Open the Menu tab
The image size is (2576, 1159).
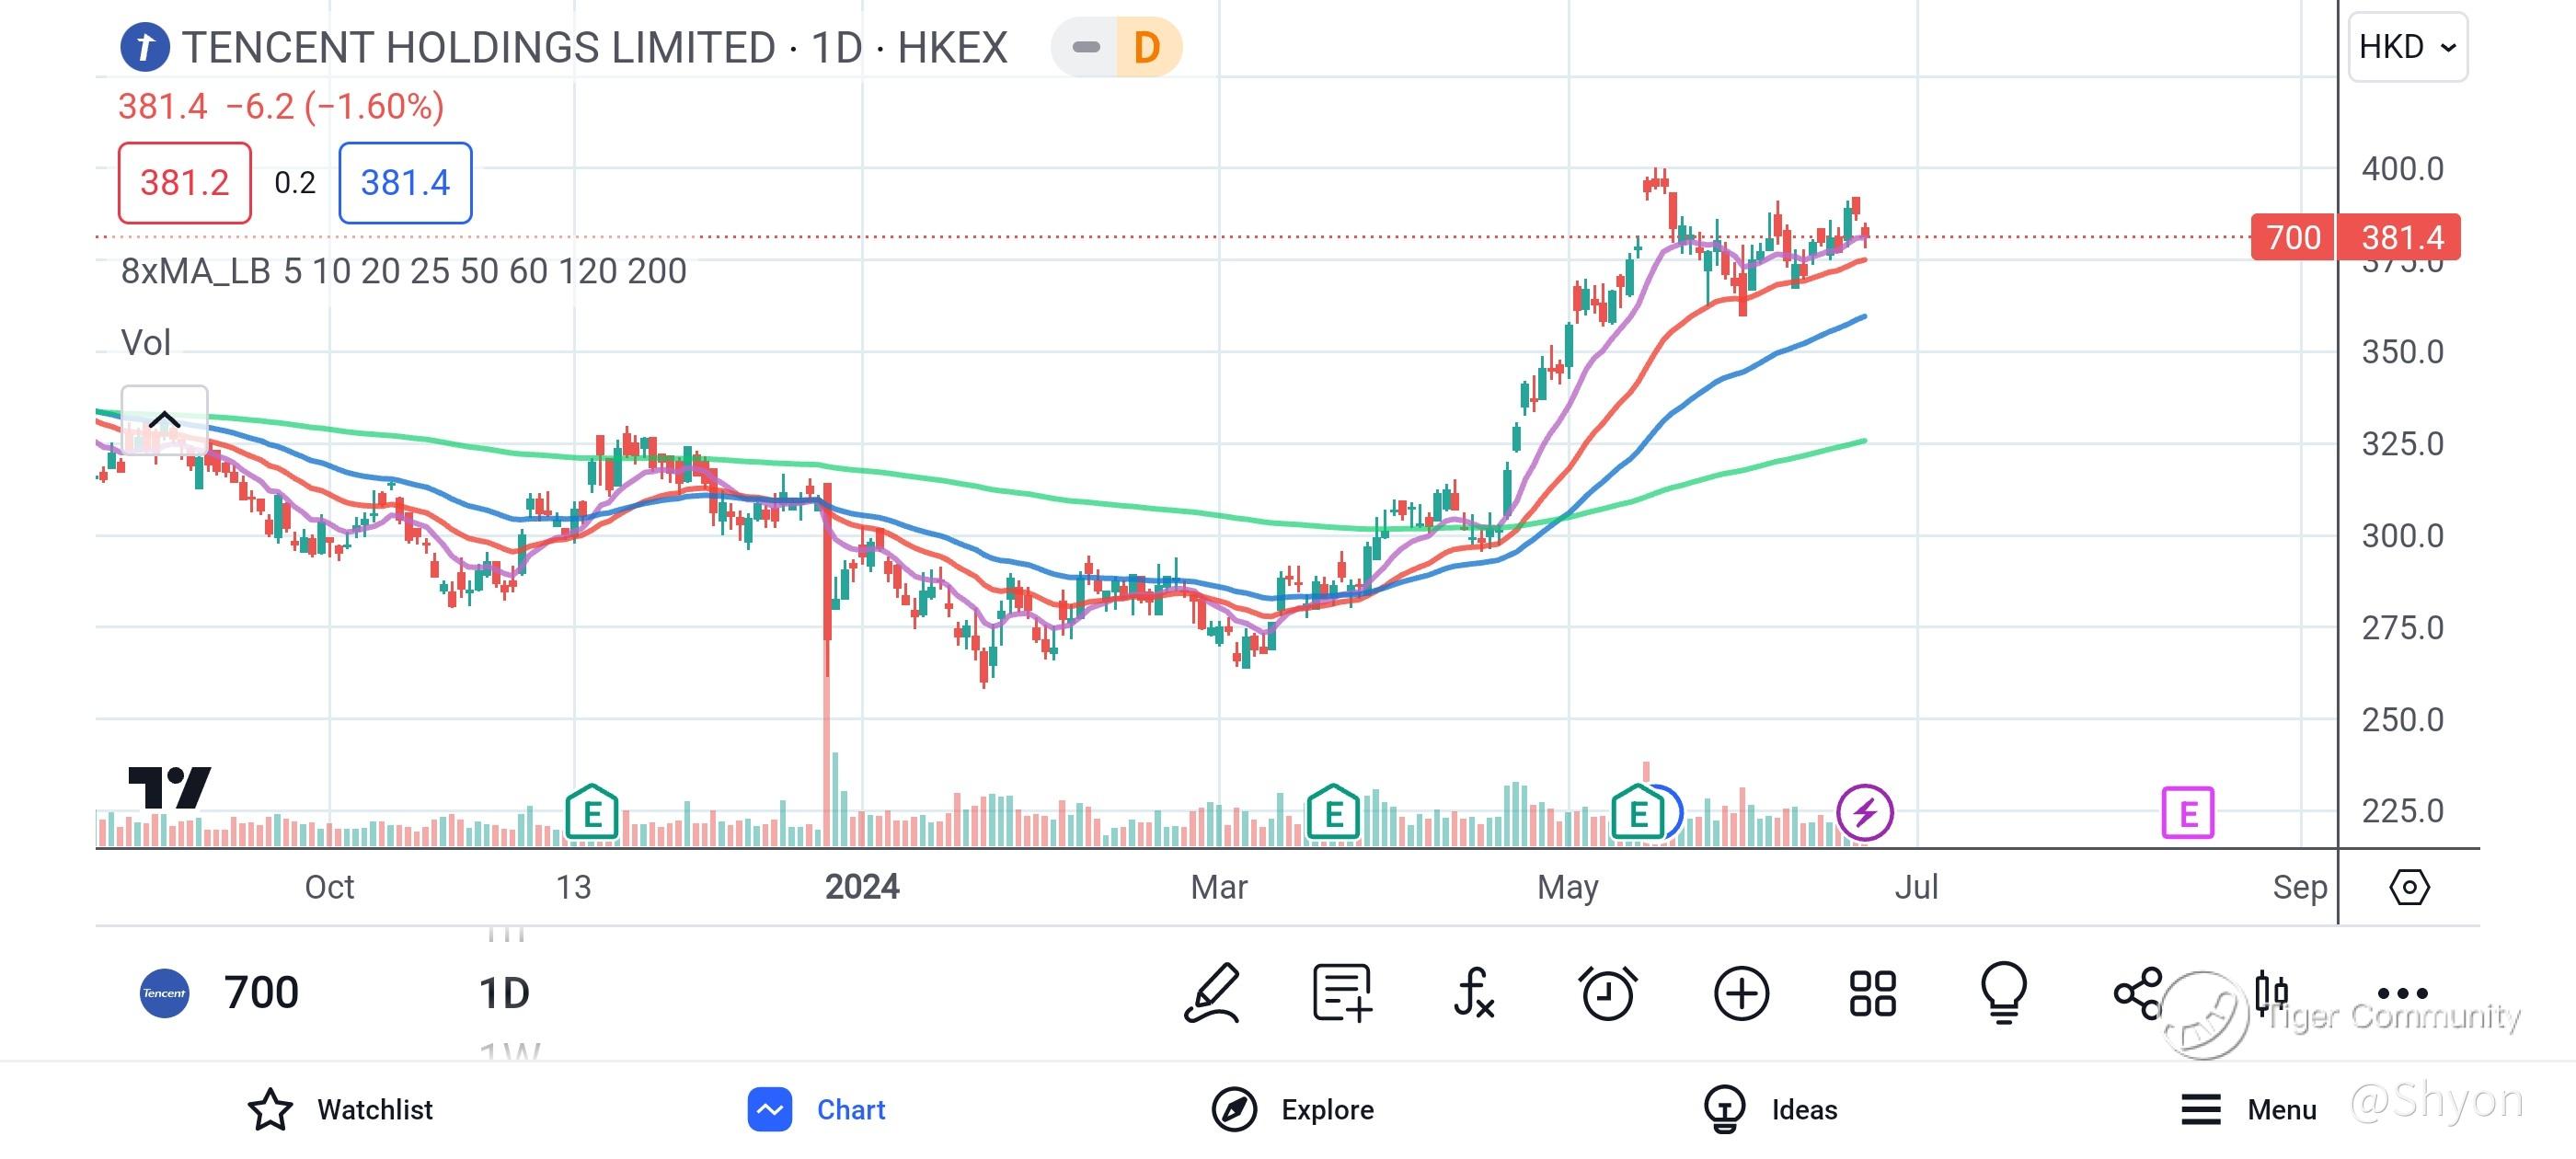pyautogui.click(x=2249, y=1109)
